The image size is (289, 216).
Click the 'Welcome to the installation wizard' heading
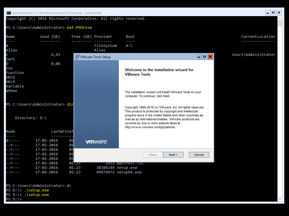click(x=159, y=72)
